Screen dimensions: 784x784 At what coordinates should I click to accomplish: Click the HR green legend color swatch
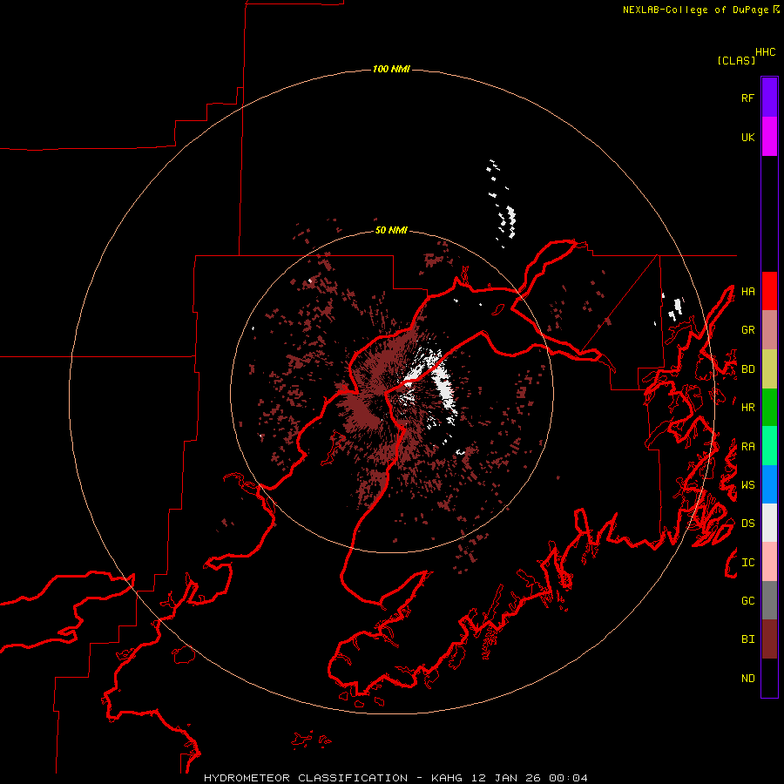[x=769, y=408]
